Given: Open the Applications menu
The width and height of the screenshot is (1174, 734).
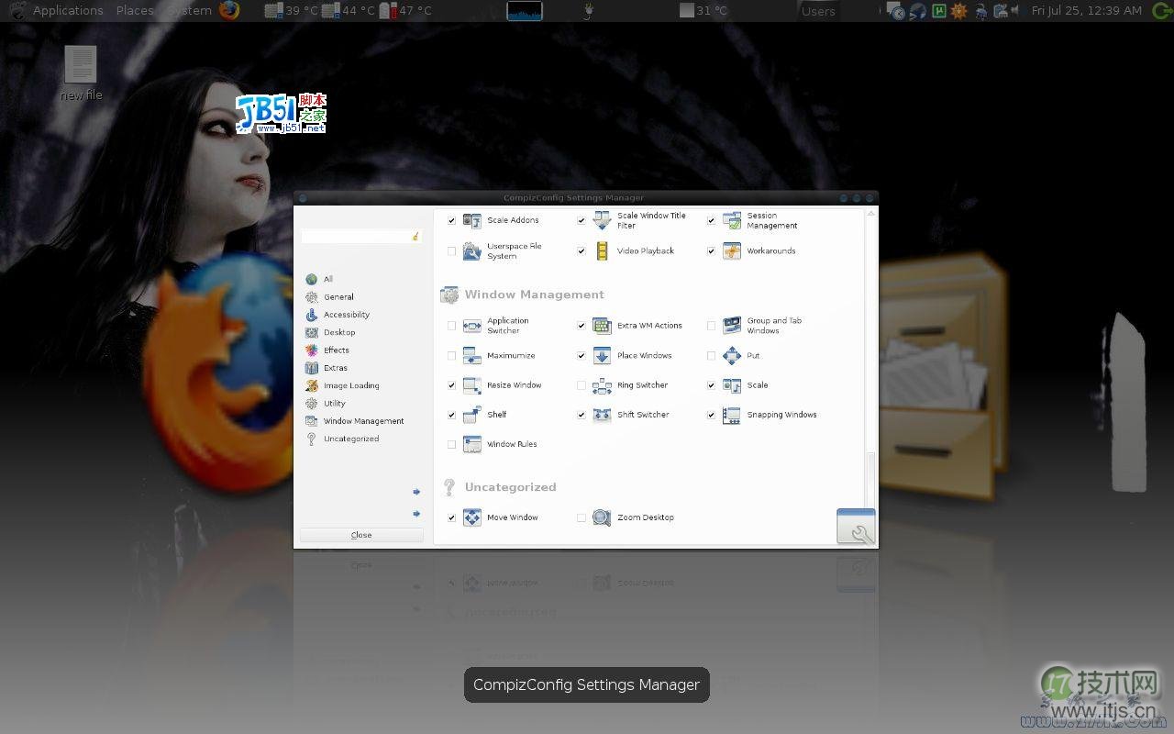Looking at the screenshot, I should (x=67, y=11).
